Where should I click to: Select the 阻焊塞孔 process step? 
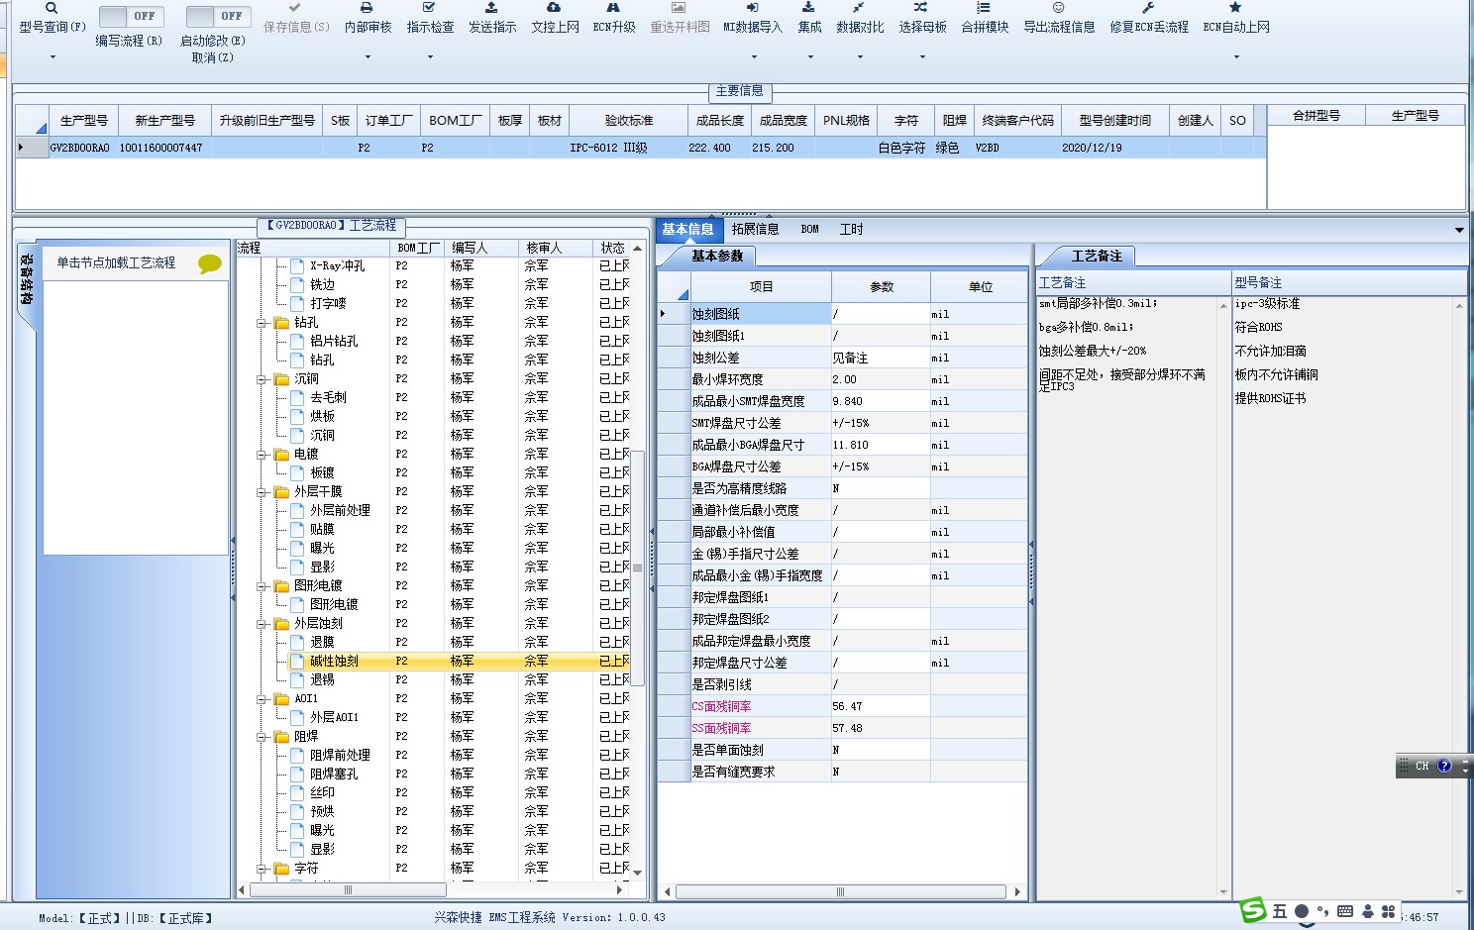click(334, 775)
